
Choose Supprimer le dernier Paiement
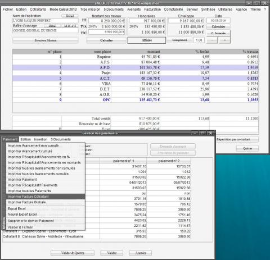(x=46, y=221)
